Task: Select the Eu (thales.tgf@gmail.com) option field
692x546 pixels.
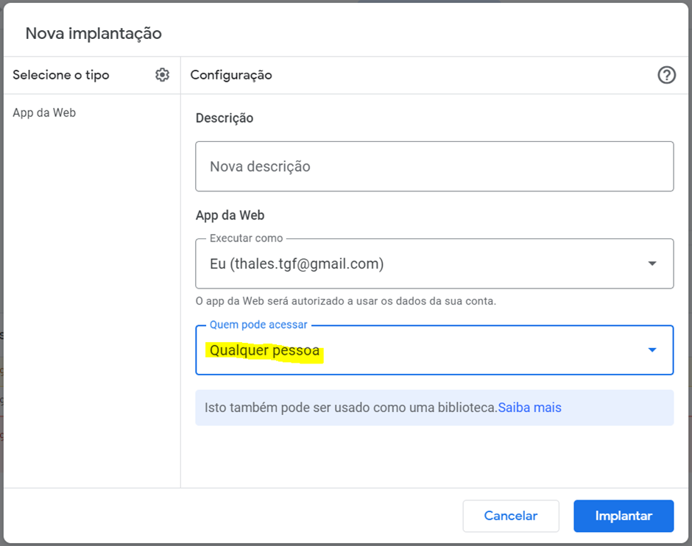Action: click(x=434, y=263)
